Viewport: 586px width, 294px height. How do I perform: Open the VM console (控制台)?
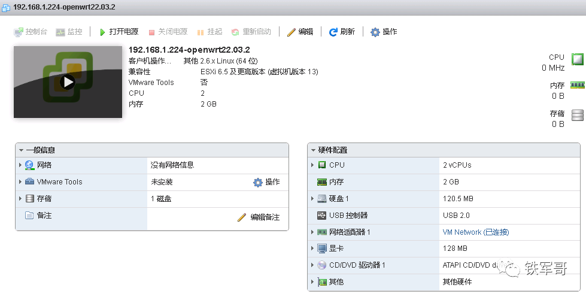(31, 32)
